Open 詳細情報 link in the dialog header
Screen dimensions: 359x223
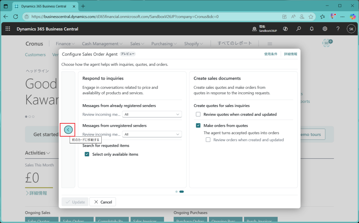pos(291,54)
